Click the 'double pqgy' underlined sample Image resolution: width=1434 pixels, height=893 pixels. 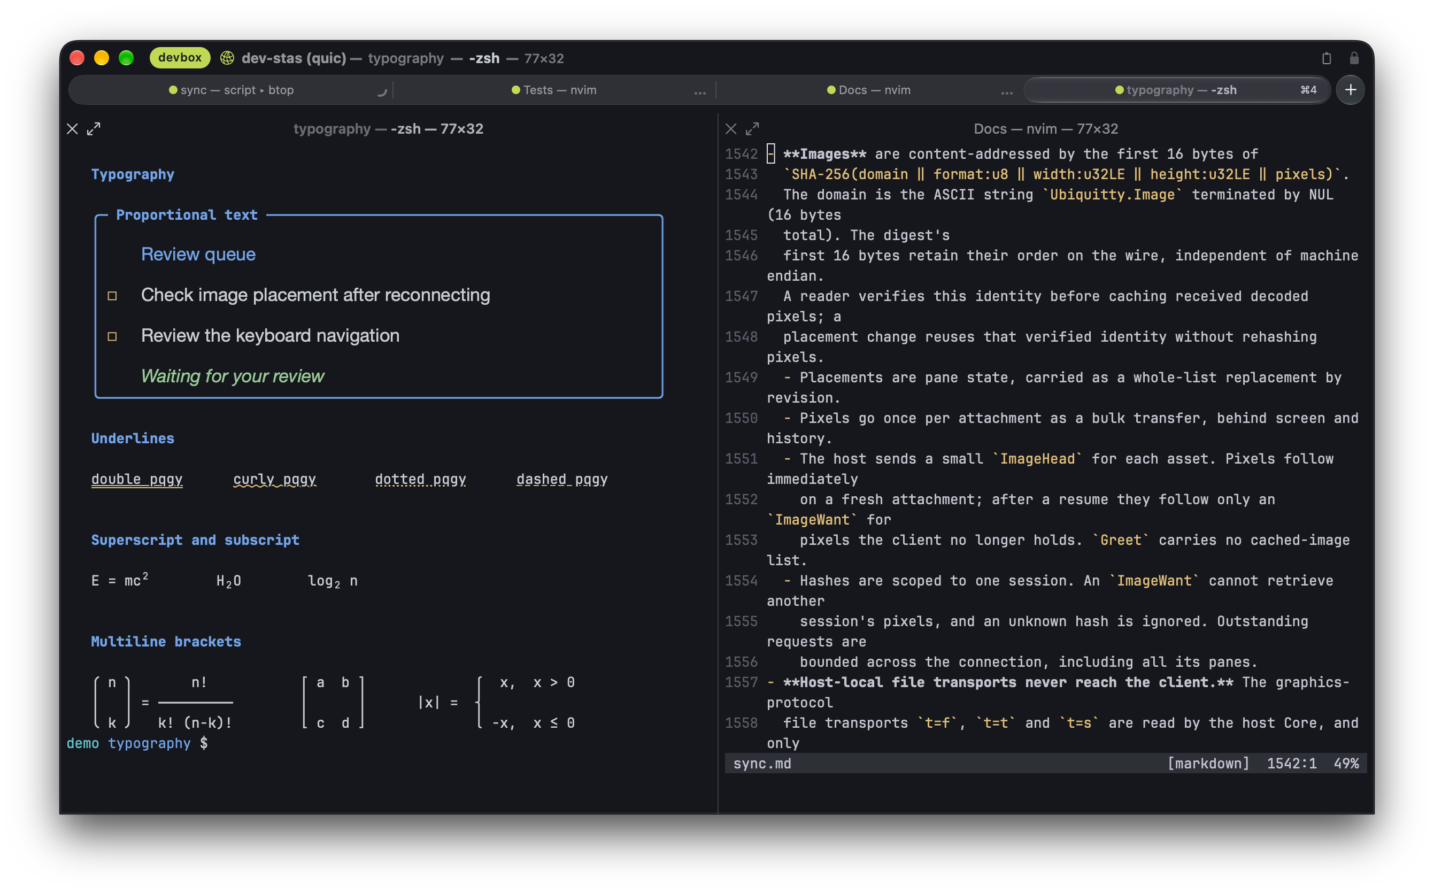pos(137,479)
